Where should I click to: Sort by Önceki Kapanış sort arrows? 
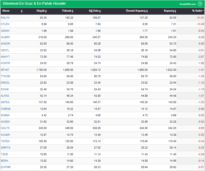click(147, 11)
